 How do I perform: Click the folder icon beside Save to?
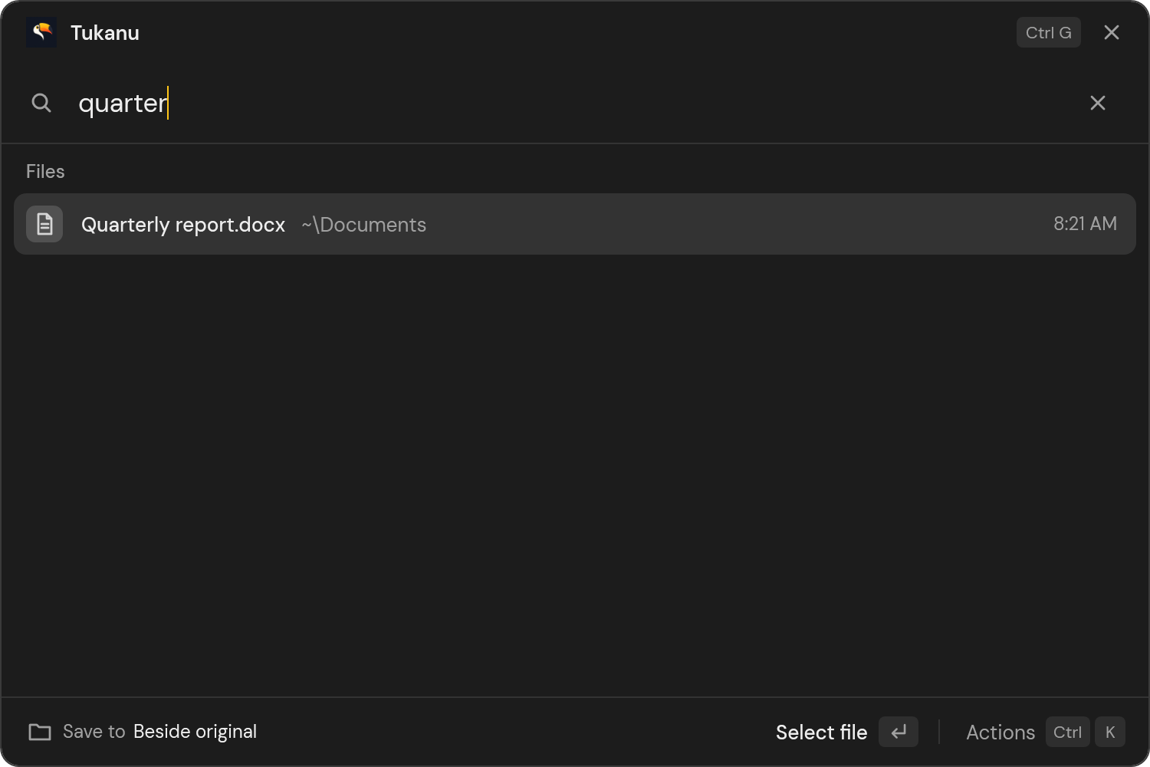(x=40, y=732)
